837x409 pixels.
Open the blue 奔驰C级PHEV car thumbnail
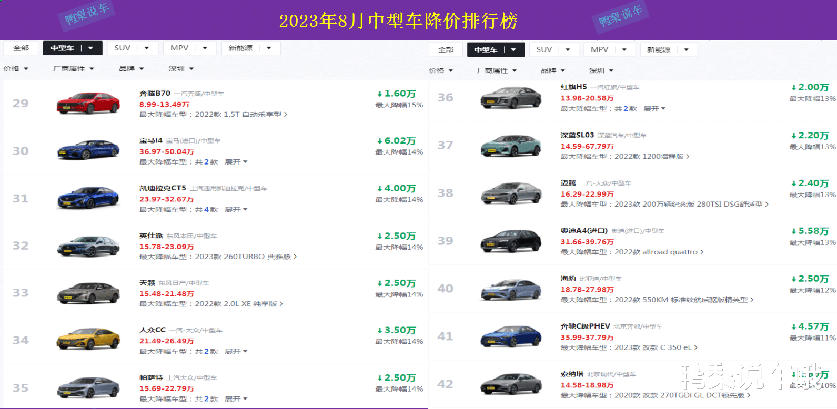tap(511, 337)
